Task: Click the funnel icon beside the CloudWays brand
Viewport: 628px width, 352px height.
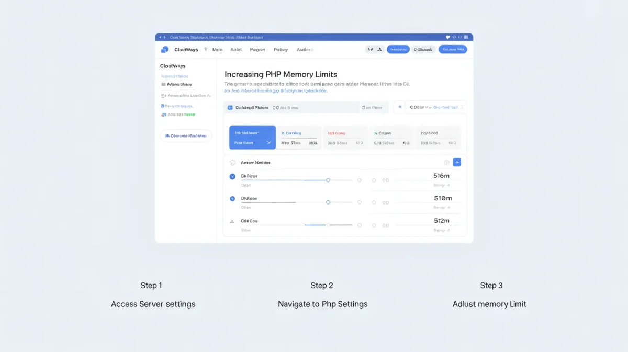Action: pyautogui.click(x=206, y=49)
